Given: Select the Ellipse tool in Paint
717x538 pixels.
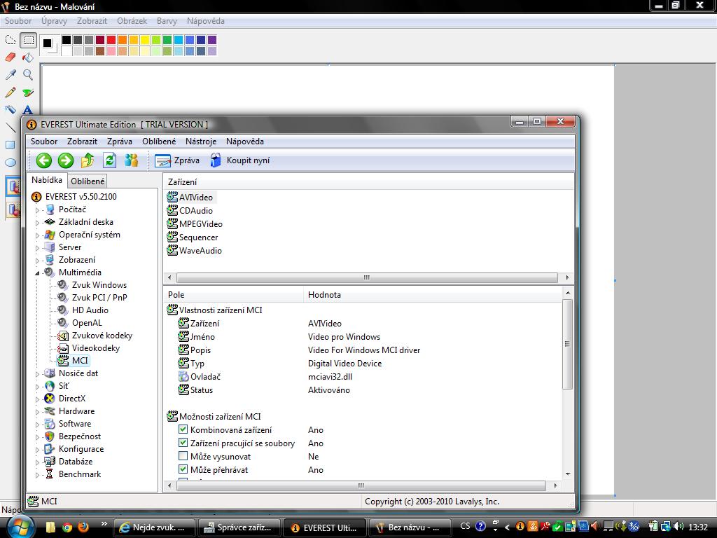Looking at the screenshot, I should 11,162.
